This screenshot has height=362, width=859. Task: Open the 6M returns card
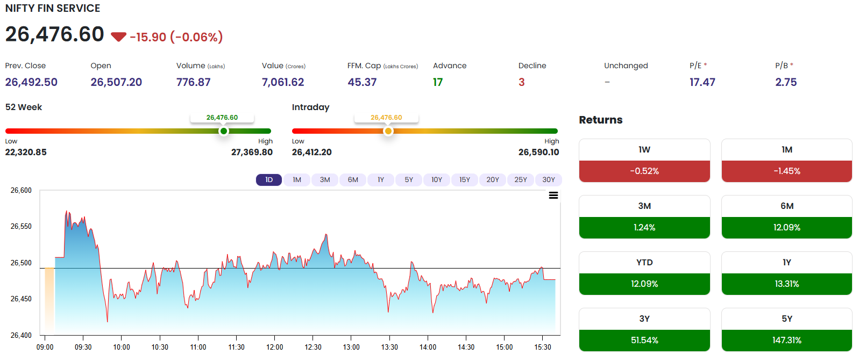tap(787, 217)
